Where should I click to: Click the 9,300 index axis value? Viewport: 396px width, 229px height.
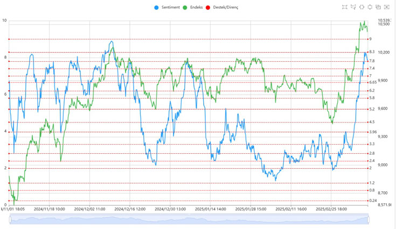point(383,137)
